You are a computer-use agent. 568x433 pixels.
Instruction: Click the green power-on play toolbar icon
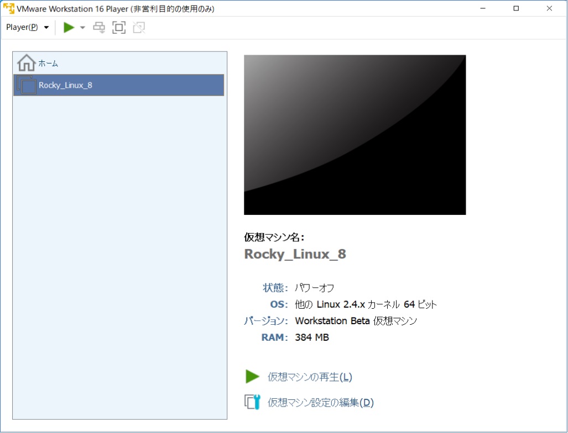click(69, 27)
